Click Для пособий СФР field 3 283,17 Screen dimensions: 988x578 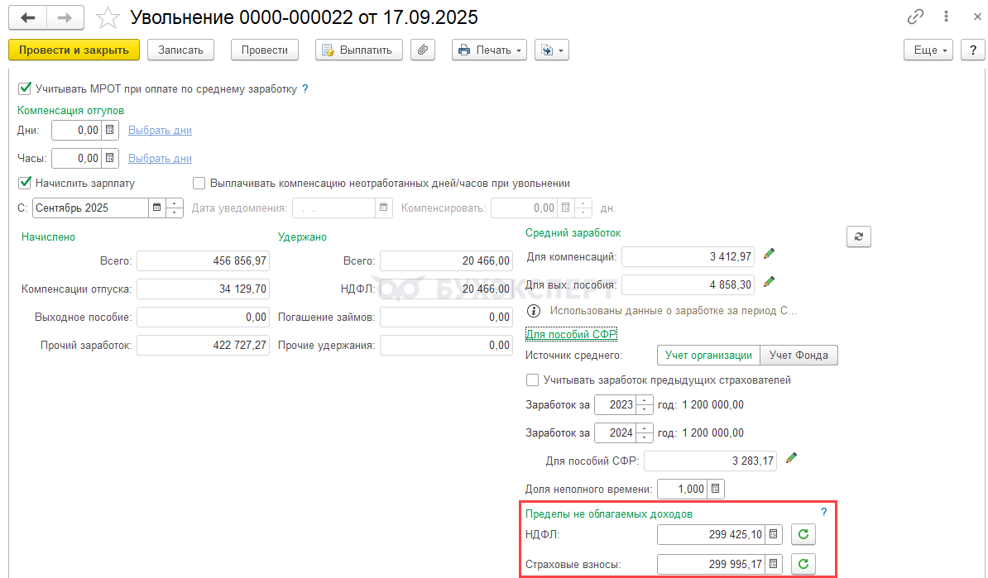(x=710, y=461)
